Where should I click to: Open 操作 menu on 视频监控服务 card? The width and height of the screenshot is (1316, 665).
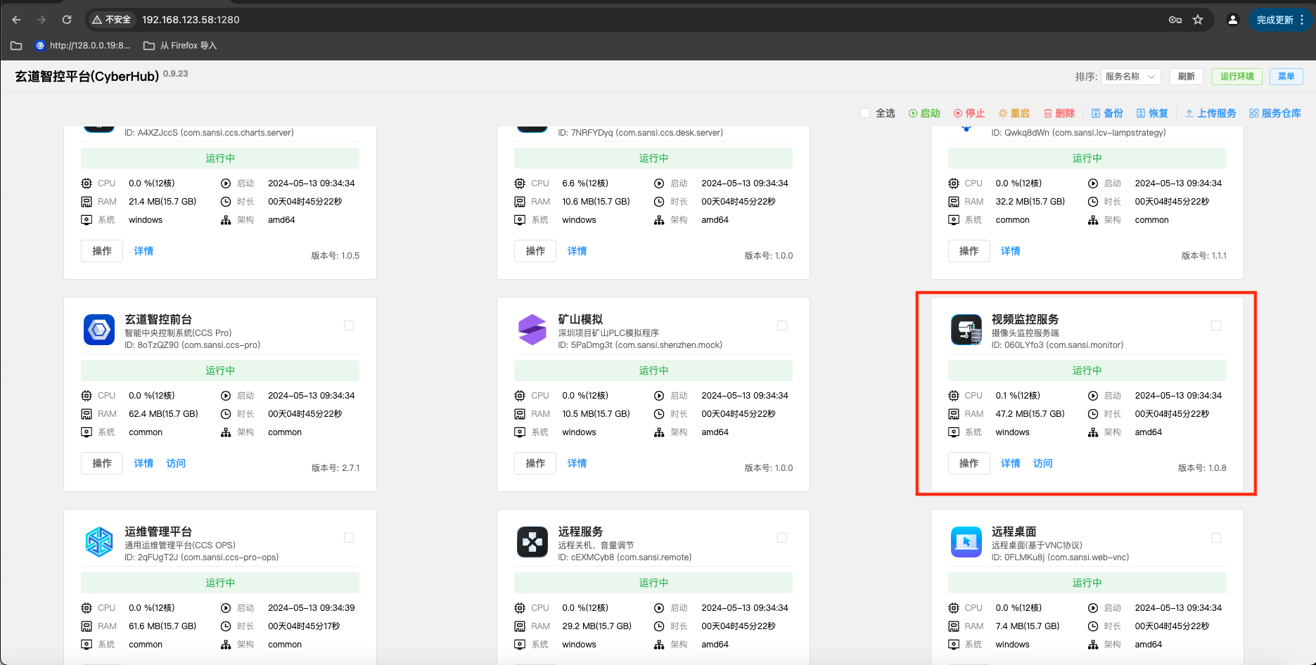[x=969, y=463]
